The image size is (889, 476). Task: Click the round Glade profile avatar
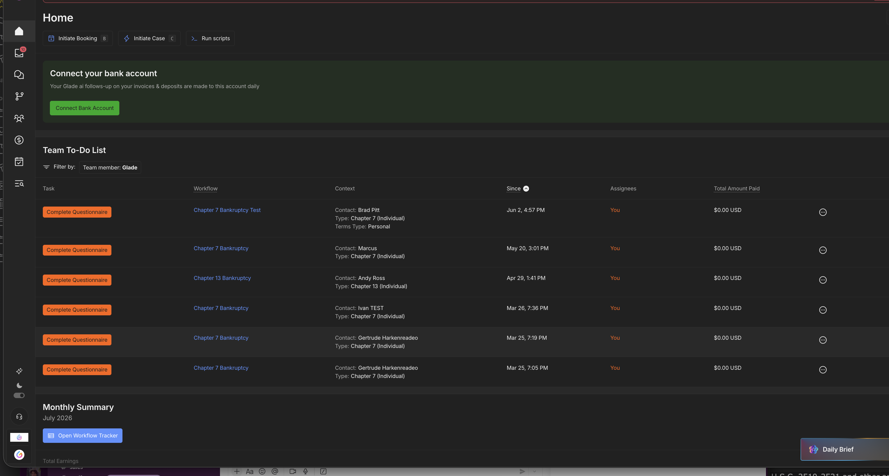click(19, 455)
